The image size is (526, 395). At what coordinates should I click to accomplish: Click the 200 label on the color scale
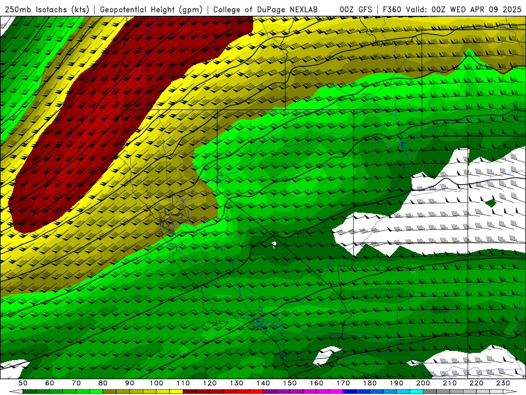(x=423, y=383)
